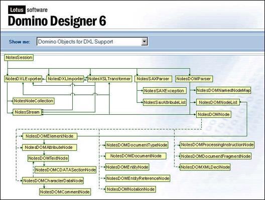
Task: Open the NotesSAXParser box
Action: [153, 79]
